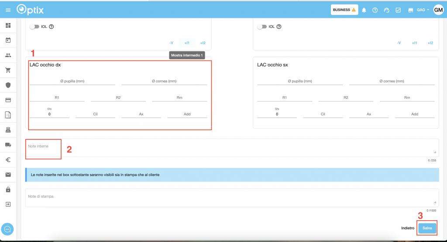Click Indietro to go back
Screen dimensions: 447x242
click(x=408, y=228)
